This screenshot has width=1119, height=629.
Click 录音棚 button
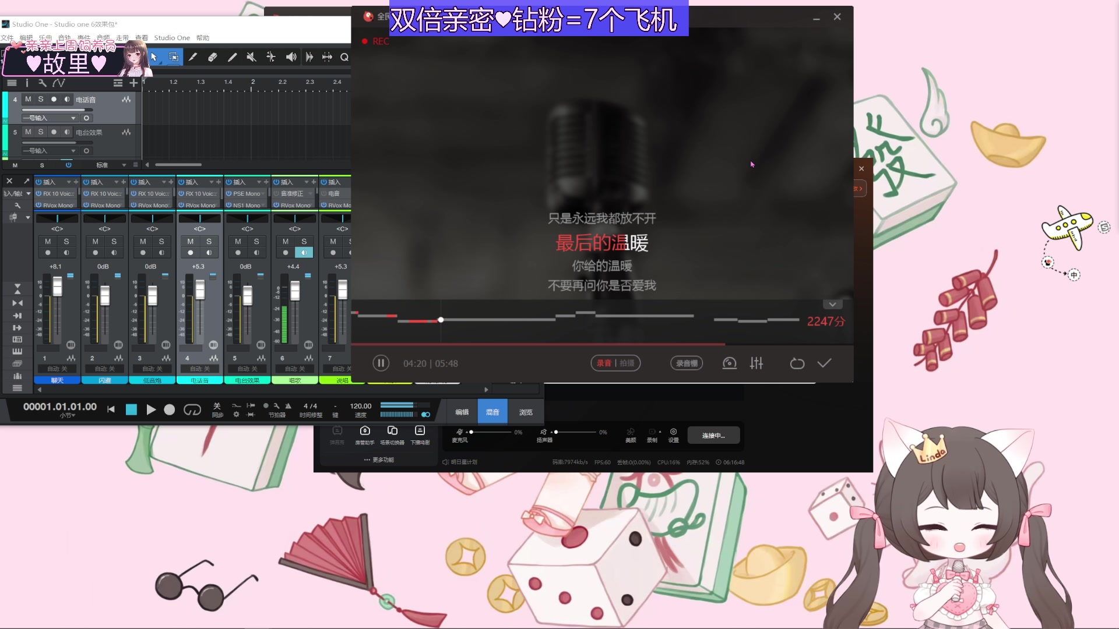tap(687, 363)
